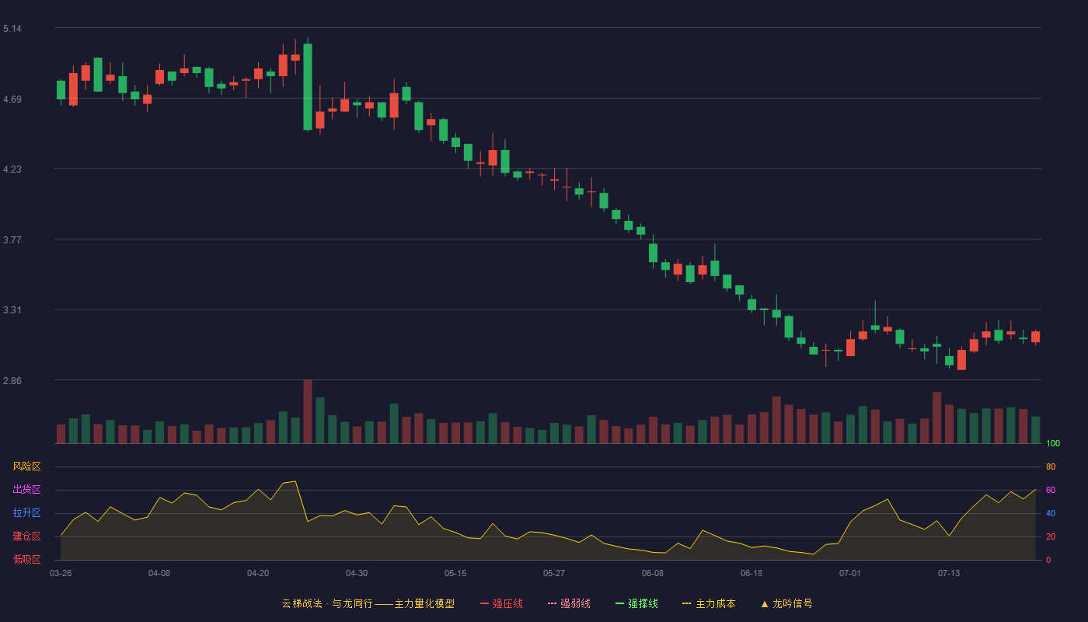Image resolution: width=1088 pixels, height=622 pixels.
Task: Select the tallest red volume bar
Action: point(308,411)
